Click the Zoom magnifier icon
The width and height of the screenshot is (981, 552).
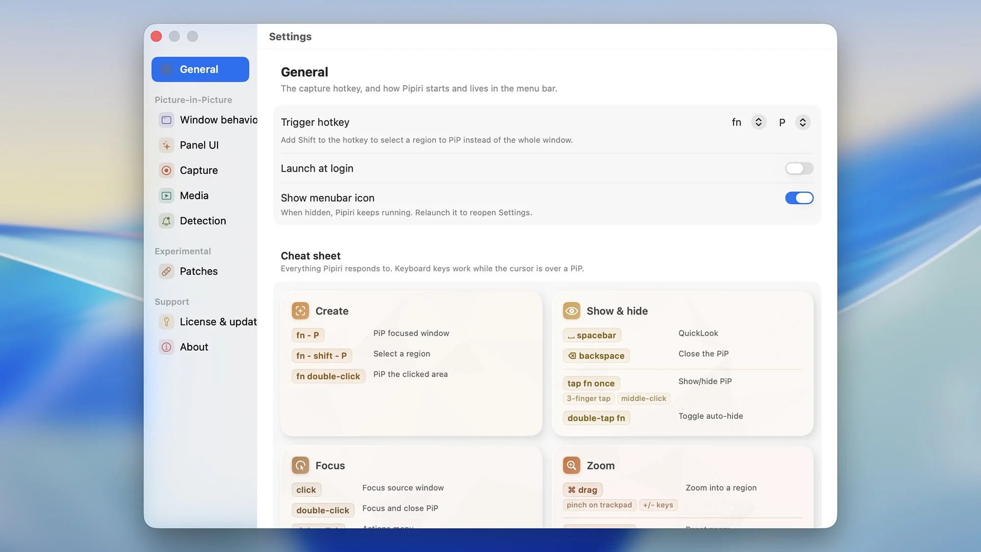point(571,465)
